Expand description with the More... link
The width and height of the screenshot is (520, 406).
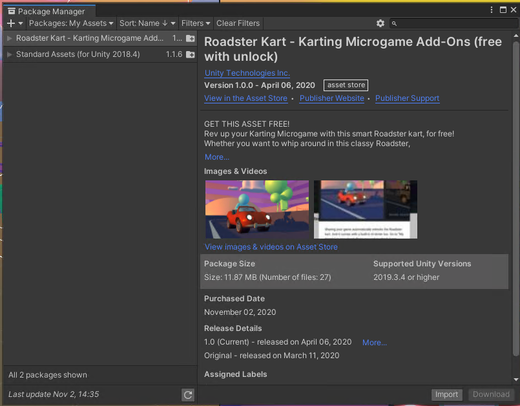point(217,157)
